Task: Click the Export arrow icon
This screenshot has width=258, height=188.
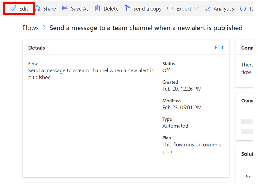Action: pos(170,8)
